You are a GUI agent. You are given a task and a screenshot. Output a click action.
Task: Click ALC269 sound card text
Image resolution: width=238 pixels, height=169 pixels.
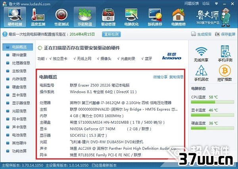coord(124,148)
